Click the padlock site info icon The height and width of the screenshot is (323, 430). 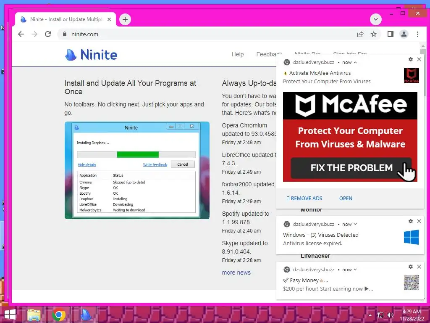[65, 34]
